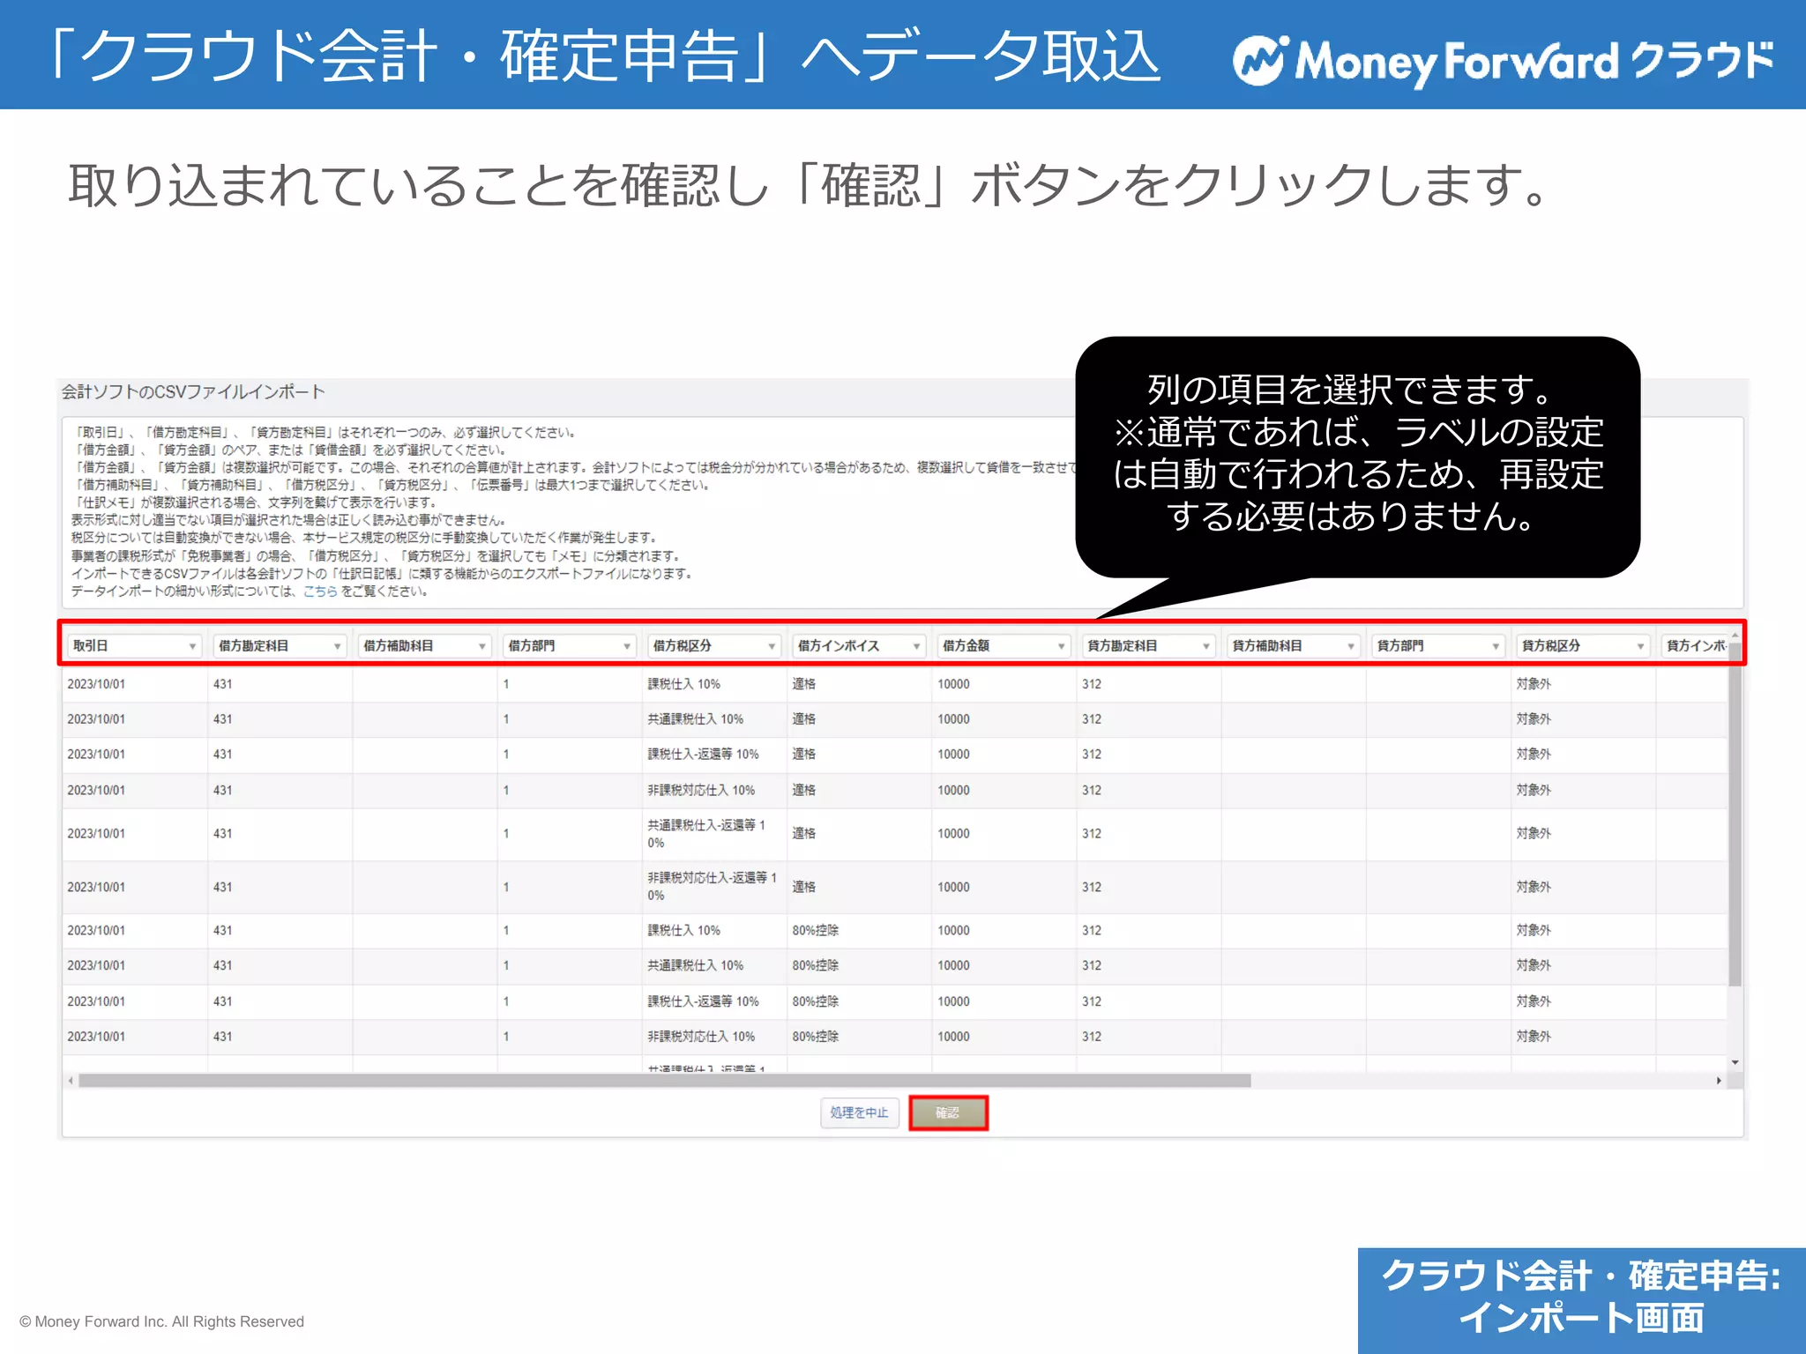Open the 借方インボイス column dropdown
Viewport: 1806px width, 1354px height.
pyautogui.click(x=859, y=646)
